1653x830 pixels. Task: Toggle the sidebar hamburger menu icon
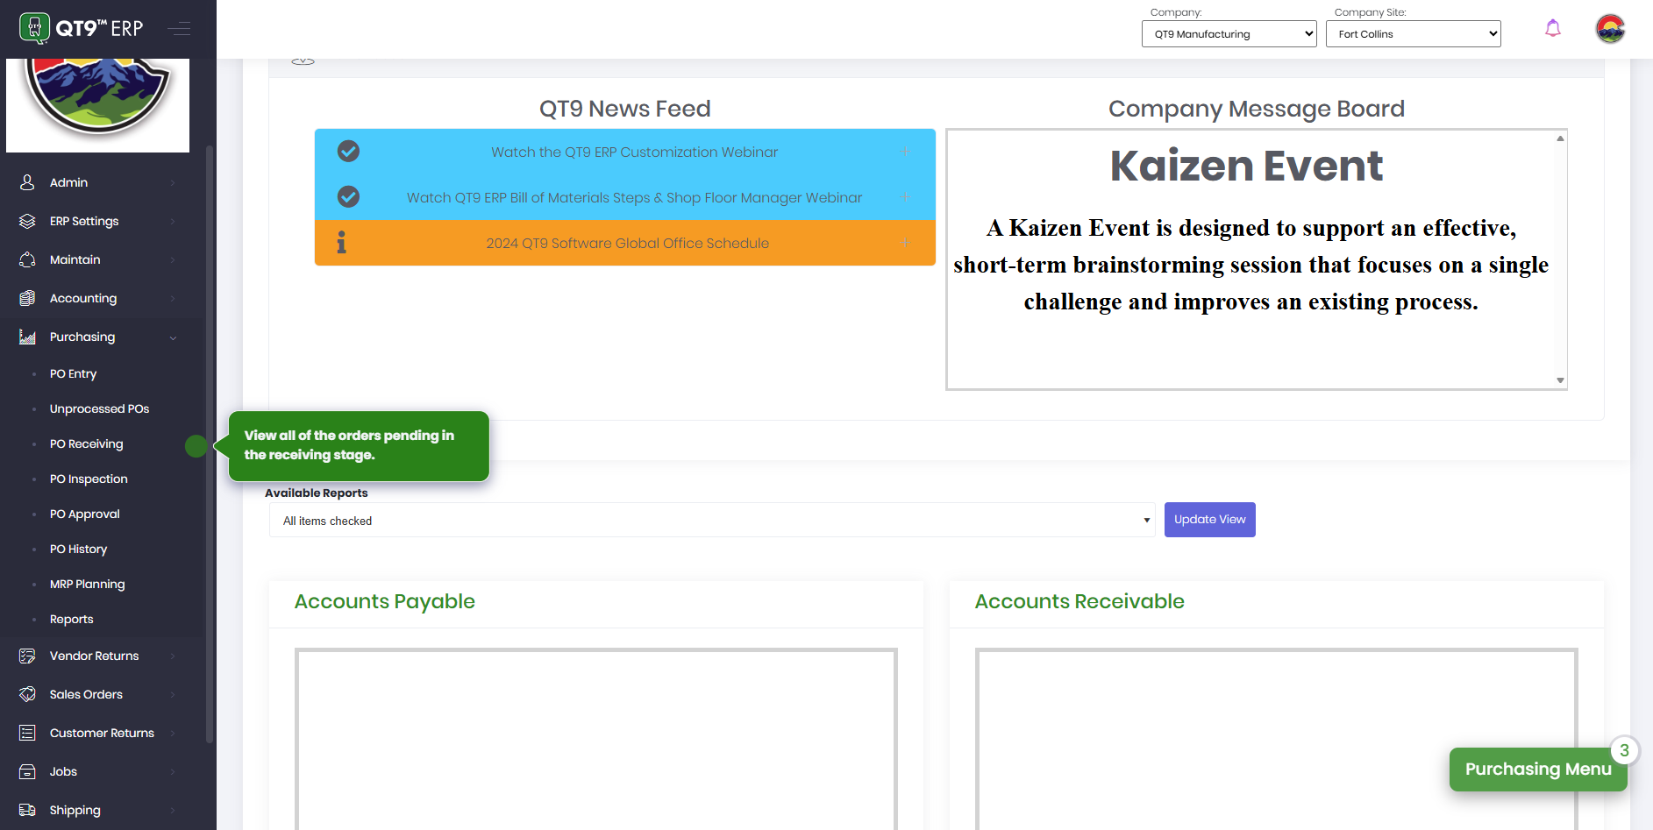(x=179, y=29)
